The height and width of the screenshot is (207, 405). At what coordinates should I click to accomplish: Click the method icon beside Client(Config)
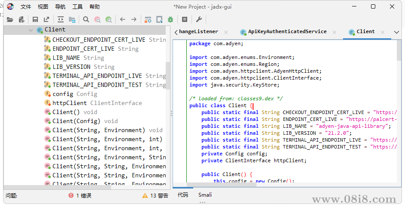point(47,120)
